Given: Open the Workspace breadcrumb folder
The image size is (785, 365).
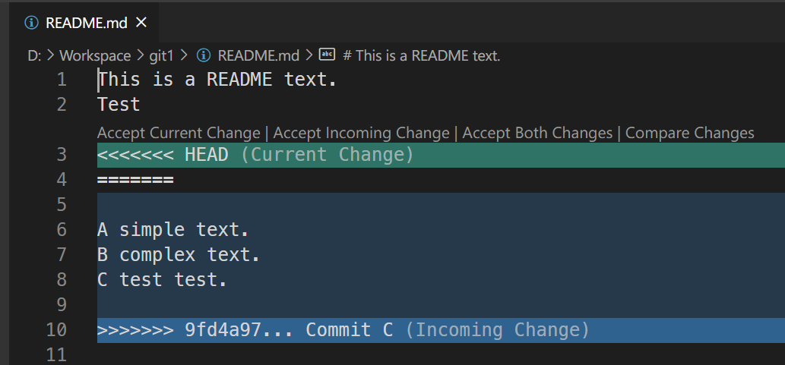Looking at the screenshot, I should pos(96,55).
